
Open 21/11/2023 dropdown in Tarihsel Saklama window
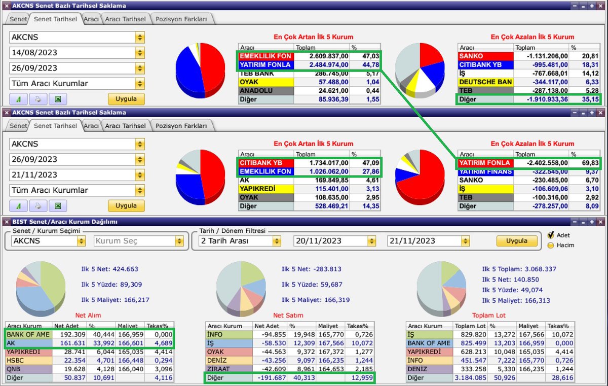[x=140, y=174]
